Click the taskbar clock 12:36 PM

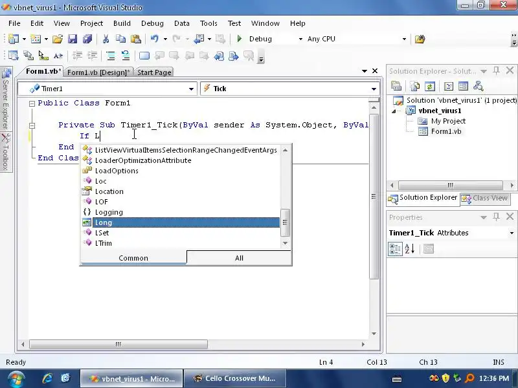pyautogui.click(x=494, y=378)
